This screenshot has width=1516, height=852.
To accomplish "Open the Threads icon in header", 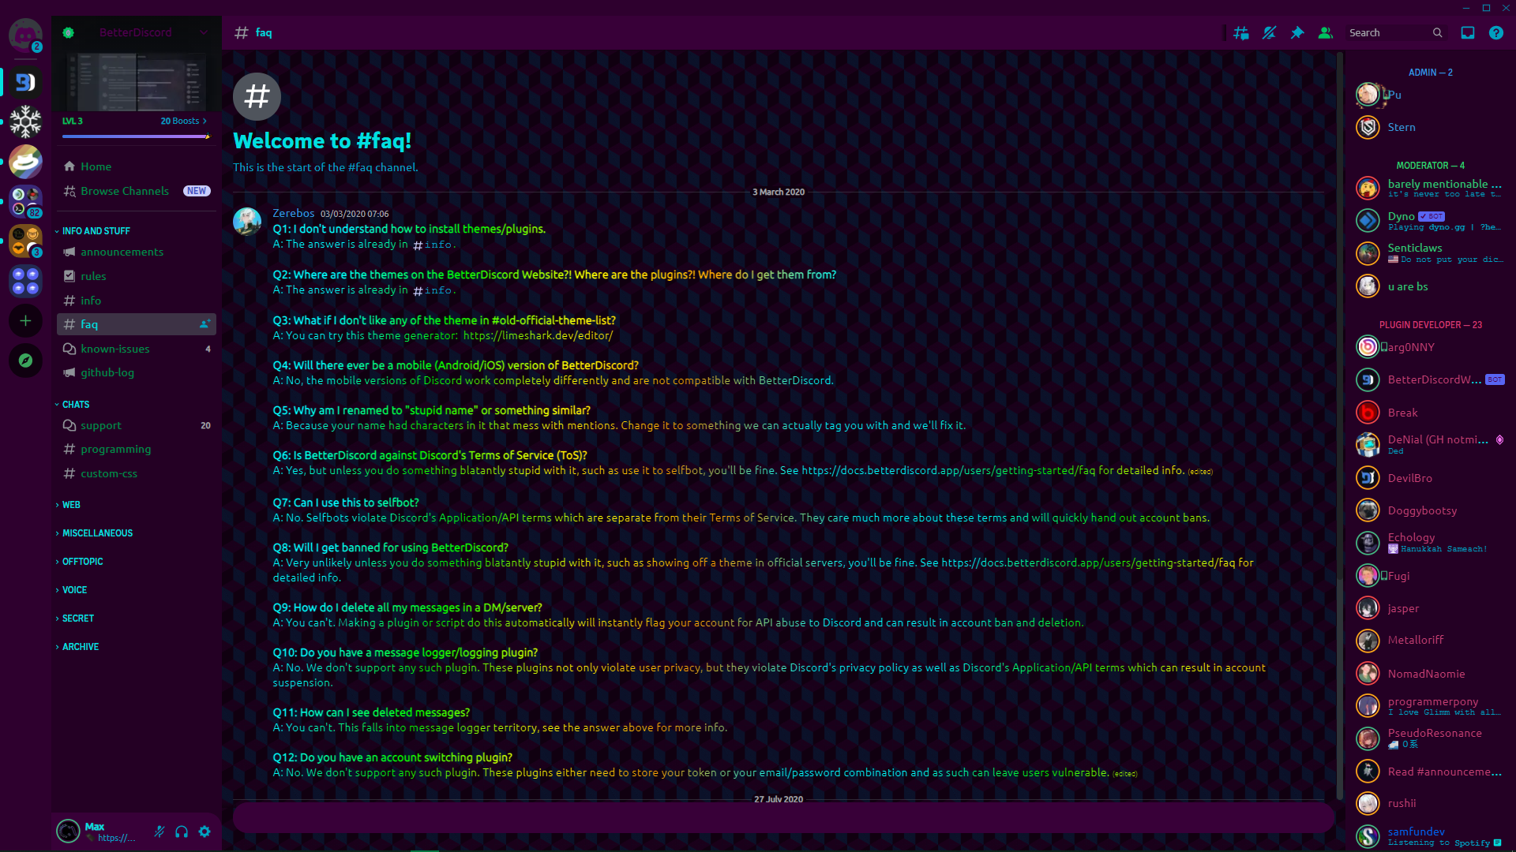I will coord(1241,33).
